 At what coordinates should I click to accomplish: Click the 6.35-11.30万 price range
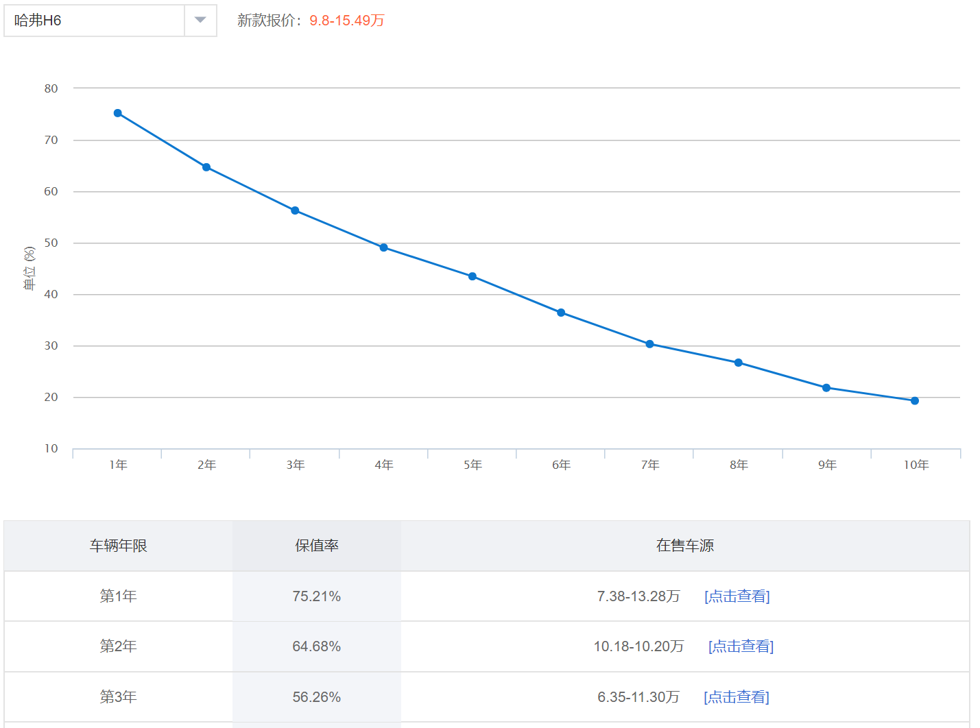click(x=638, y=697)
